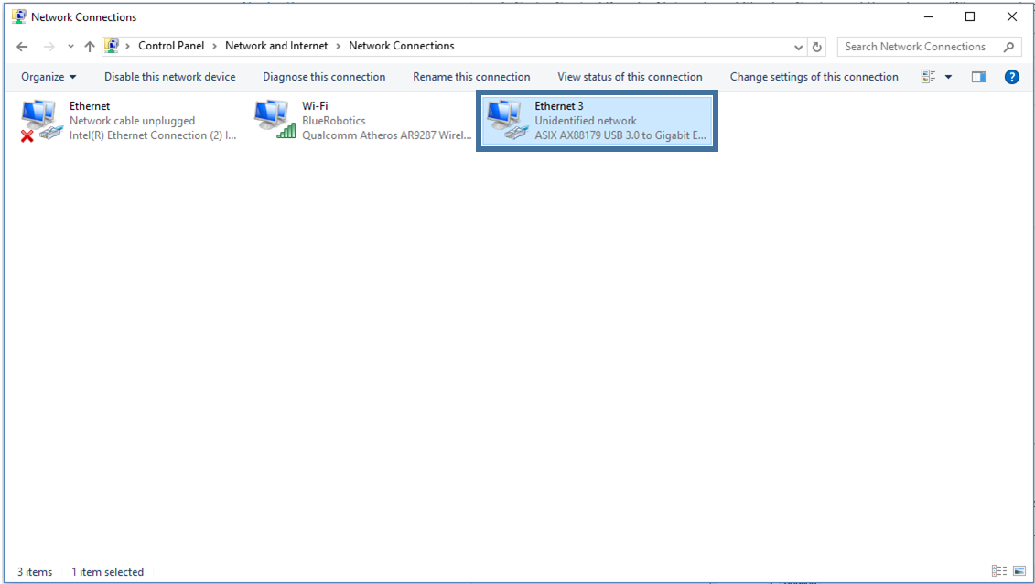The height and width of the screenshot is (584, 1035).
Task: Switch to large icons view in status bar
Action: (x=1019, y=571)
